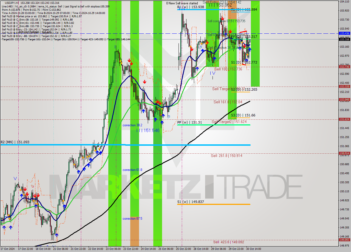The height and width of the screenshot is (252, 351).
Task: Click the 'Sell 261.8 | 150.914' level label
Action: pos(227,156)
